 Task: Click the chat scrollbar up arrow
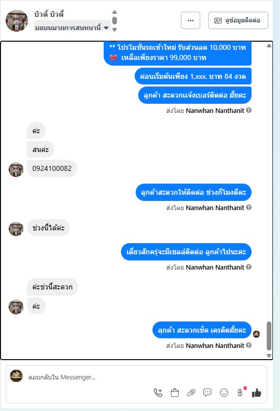(x=269, y=46)
